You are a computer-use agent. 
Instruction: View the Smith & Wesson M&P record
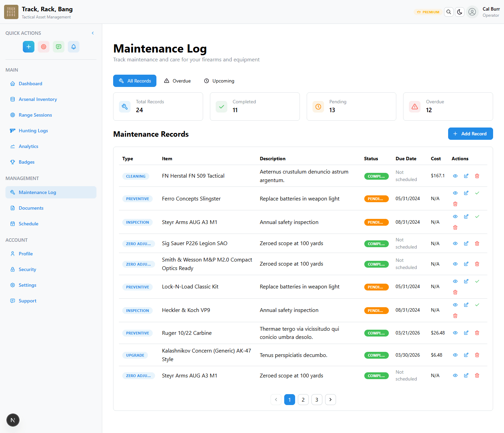455,264
